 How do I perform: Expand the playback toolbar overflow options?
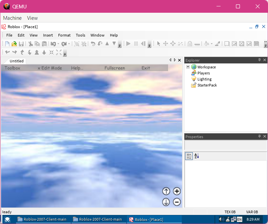(149, 44)
